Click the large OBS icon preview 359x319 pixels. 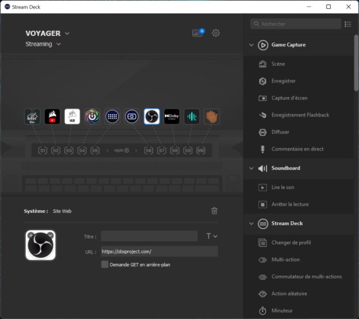pyautogui.click(x=41, y=245)
